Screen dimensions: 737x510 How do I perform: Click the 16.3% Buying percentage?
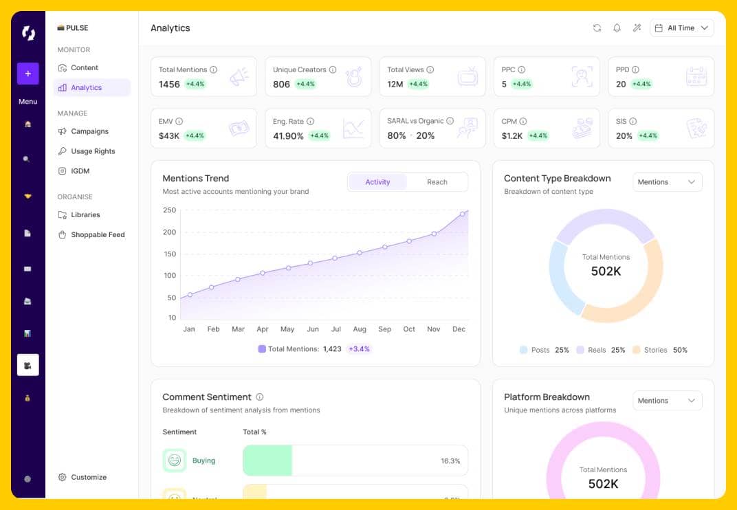(x=450, y=461)
